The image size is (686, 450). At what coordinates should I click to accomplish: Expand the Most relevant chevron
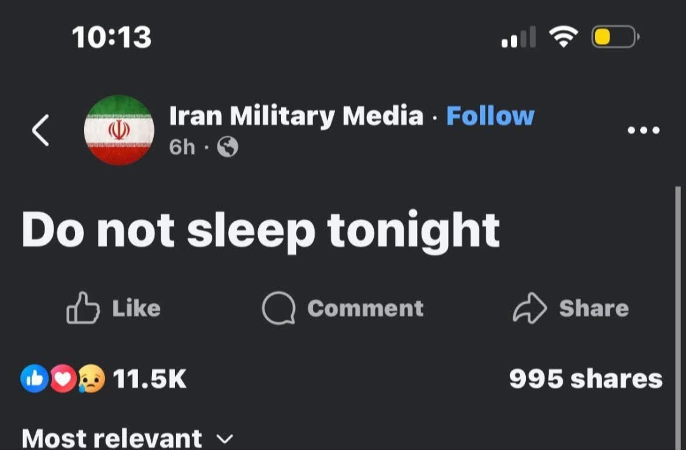pyautogui.click(x=223, y=439)
